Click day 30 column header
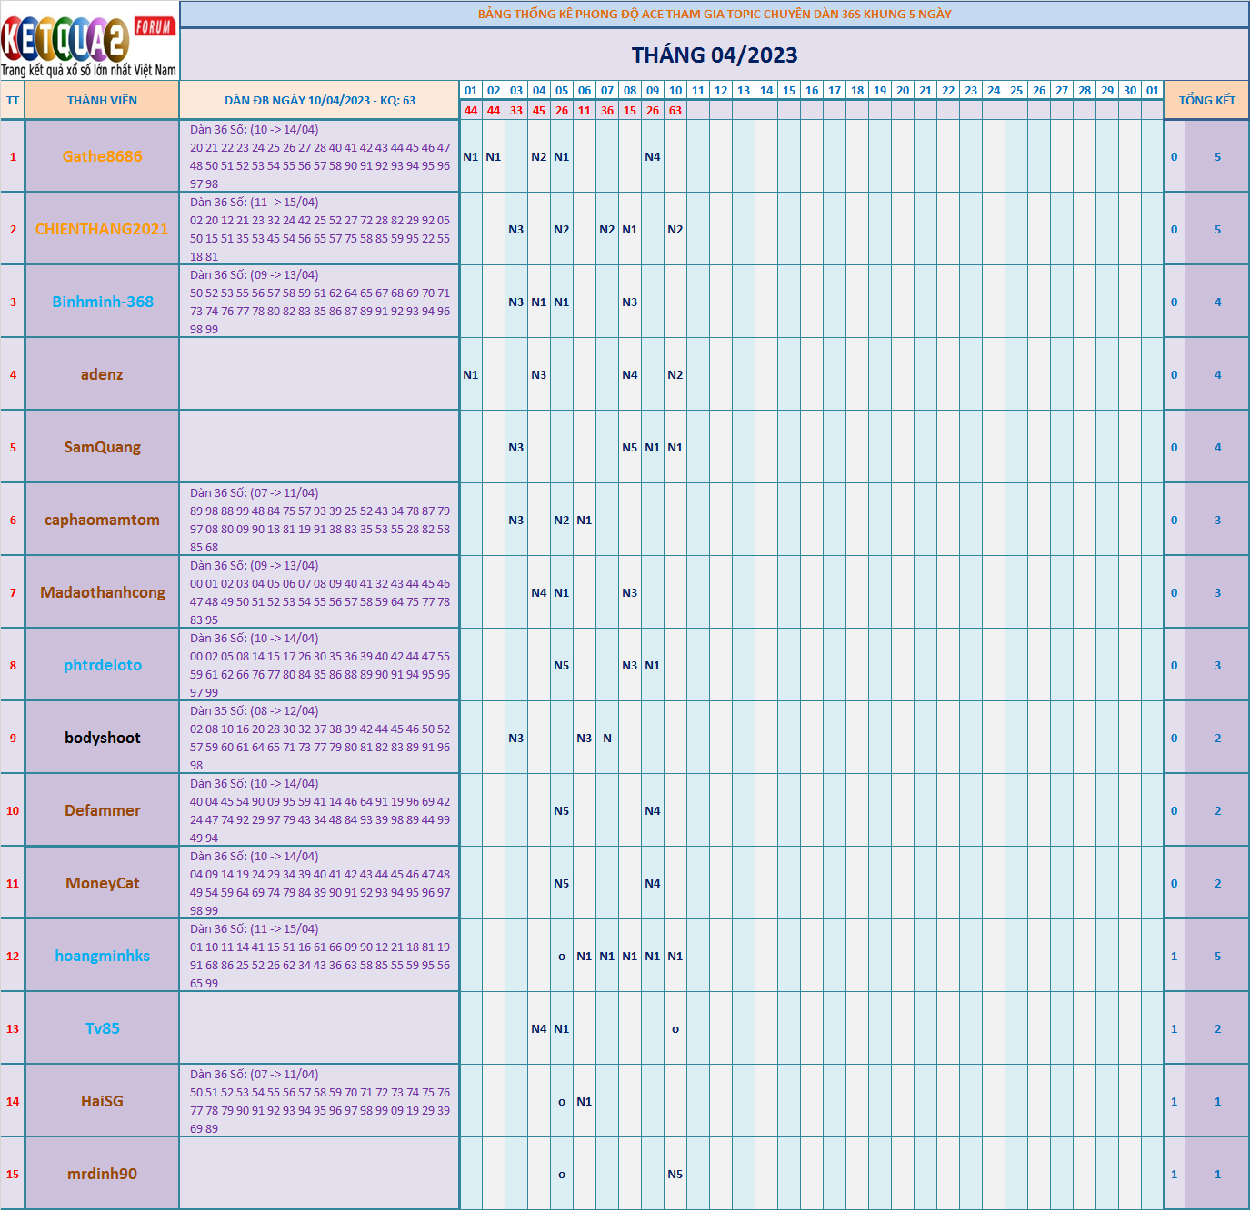1250x1210 pixels. (x=1130, y=90)
